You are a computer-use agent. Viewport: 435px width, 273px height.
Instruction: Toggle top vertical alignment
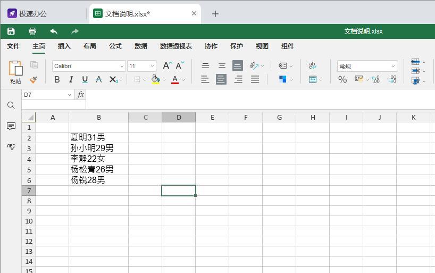pos(206,65)
